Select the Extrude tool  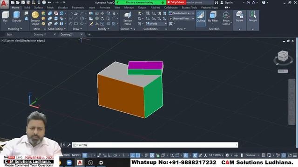click(17, 17)
